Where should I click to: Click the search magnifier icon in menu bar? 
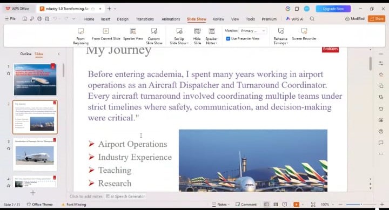click(312, 19)
